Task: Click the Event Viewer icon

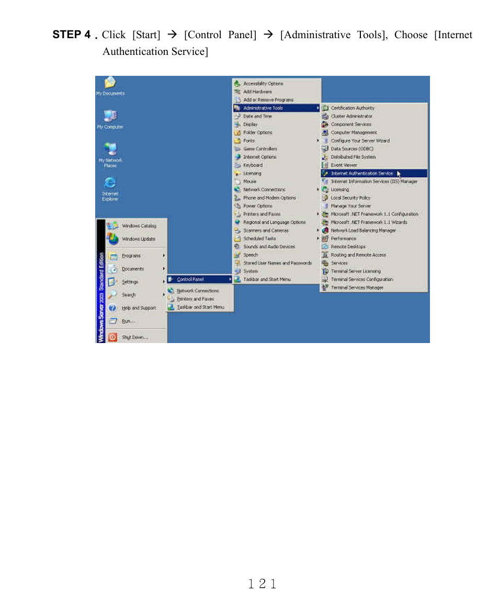Action: 325,165
